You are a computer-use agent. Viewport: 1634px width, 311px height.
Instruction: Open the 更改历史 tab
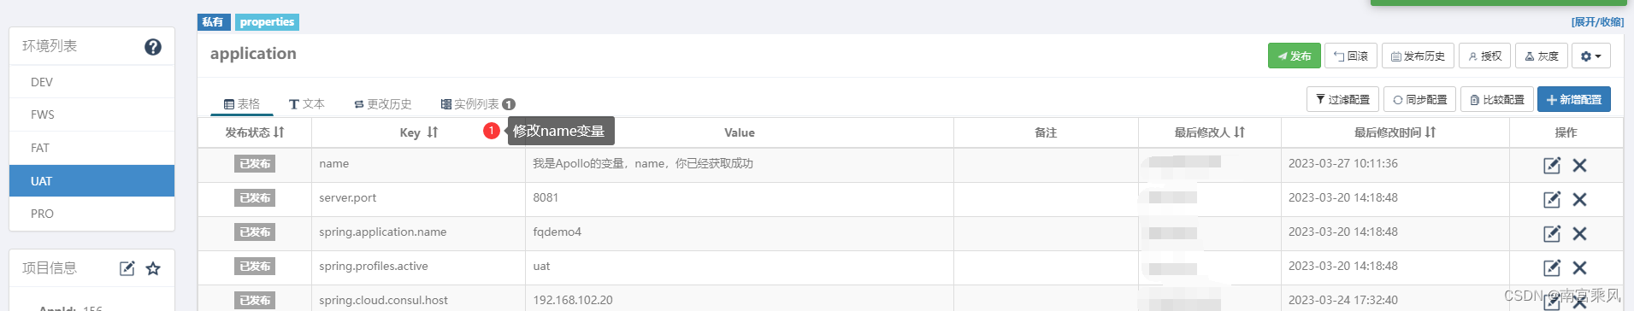[x=382, y=103]
